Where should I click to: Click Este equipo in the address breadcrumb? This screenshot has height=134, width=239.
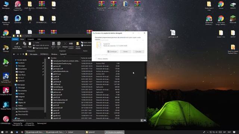point(34,54)
